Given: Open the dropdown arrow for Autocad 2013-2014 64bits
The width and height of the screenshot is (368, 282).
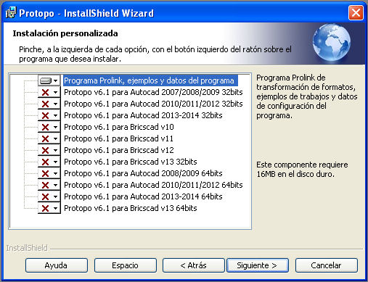Looking at the screenshot, I should [x=56, y=196].
